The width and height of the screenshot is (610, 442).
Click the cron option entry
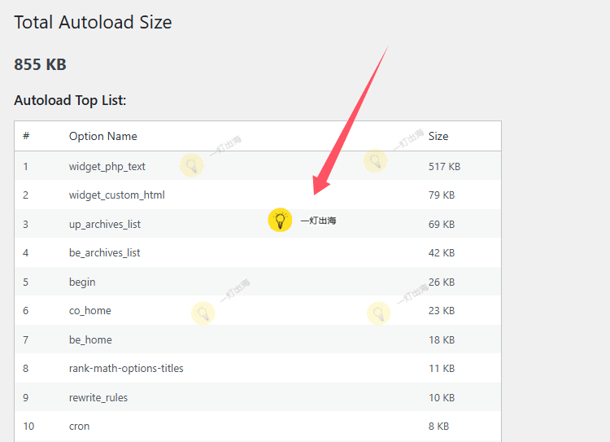79,427
